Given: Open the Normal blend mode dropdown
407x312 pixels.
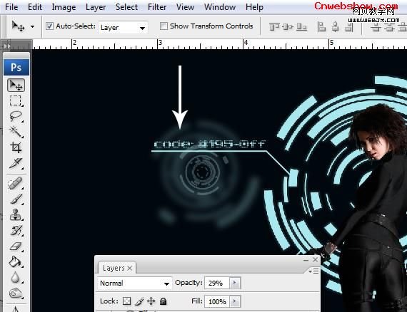Looking at the screenshot, I should tap(134, 284).
